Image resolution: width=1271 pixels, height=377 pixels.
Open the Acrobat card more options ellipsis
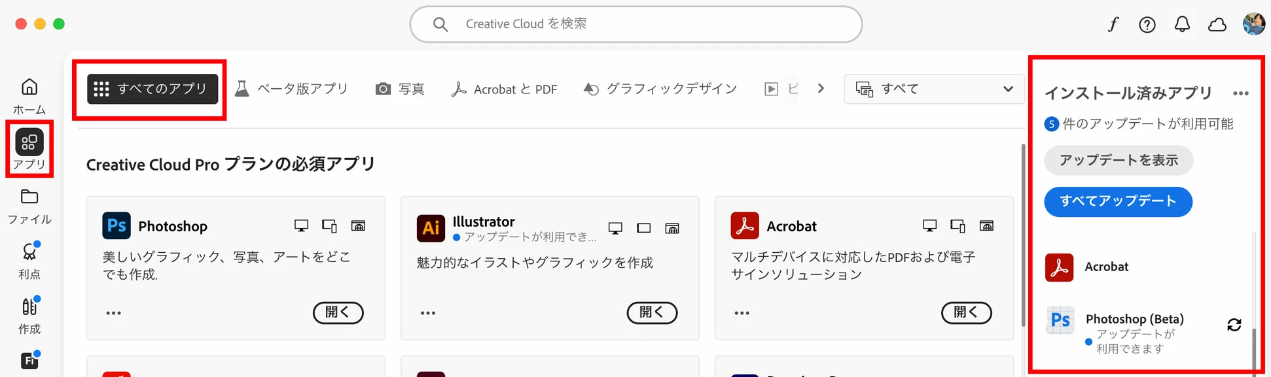(x=742, y=313)
